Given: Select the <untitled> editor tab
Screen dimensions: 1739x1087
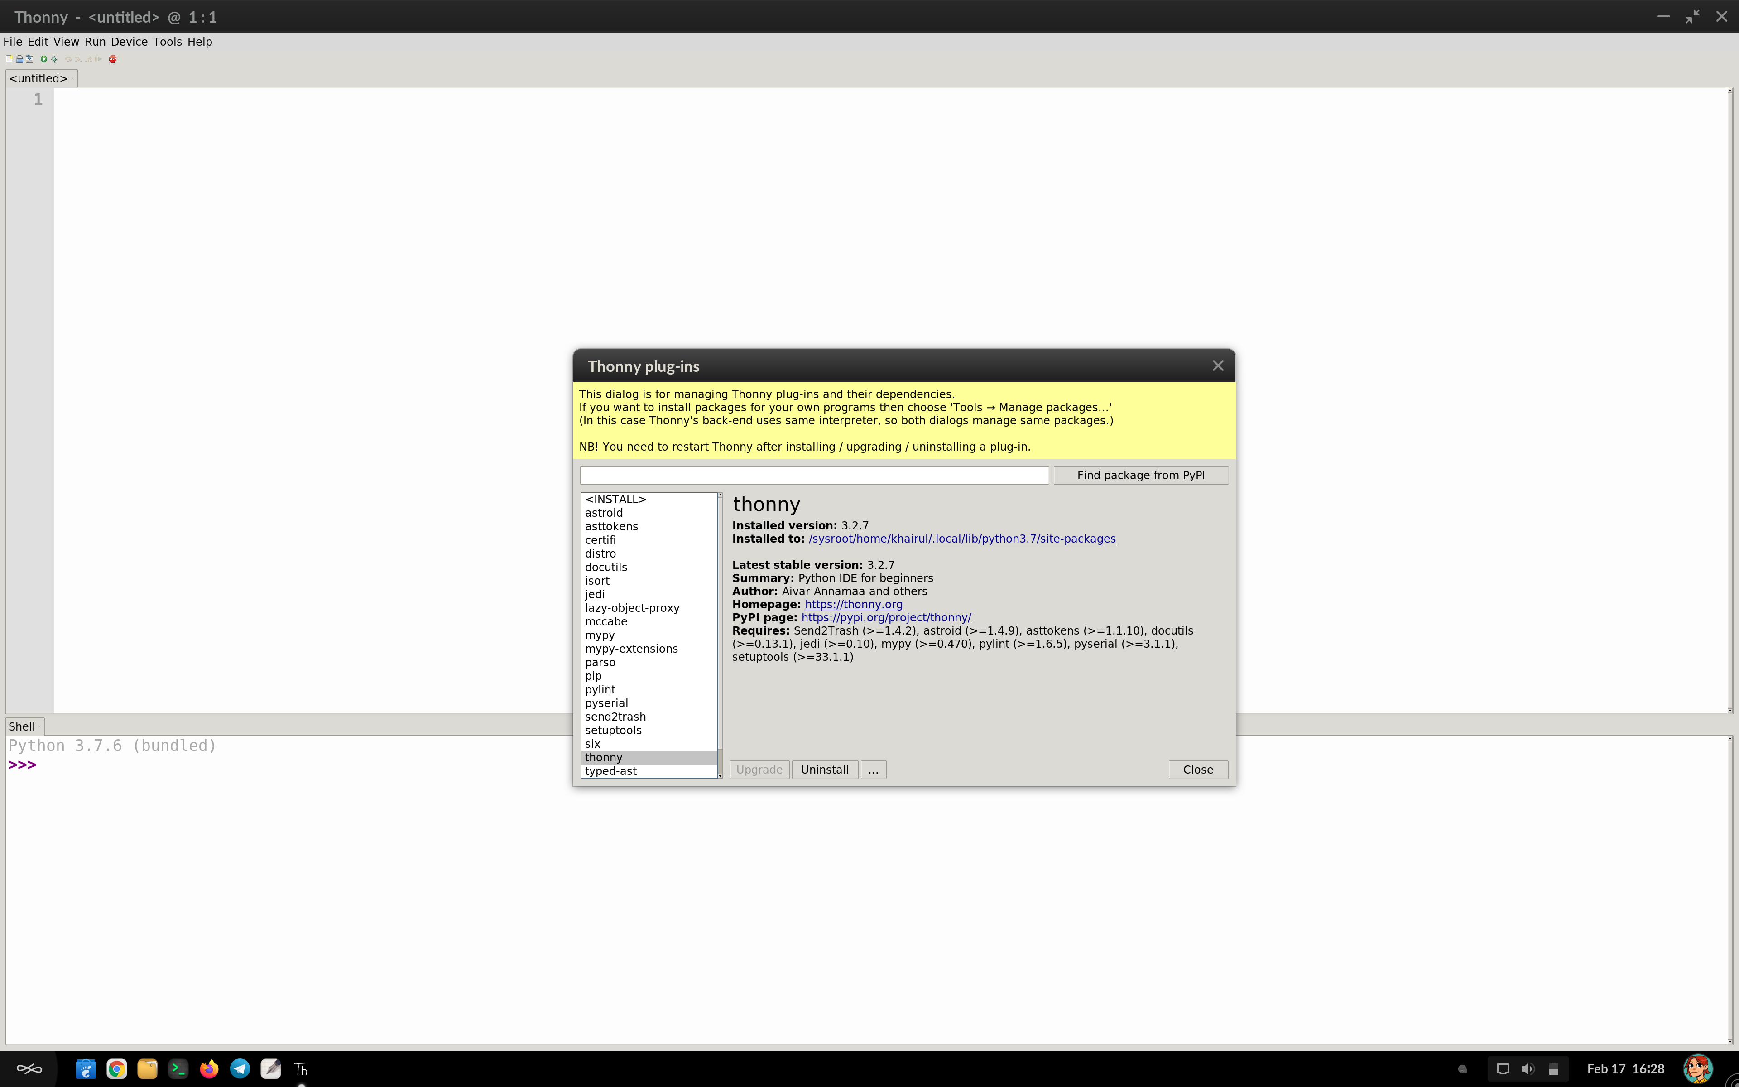Looking at the screenshot, I should (x=39, y=78).
